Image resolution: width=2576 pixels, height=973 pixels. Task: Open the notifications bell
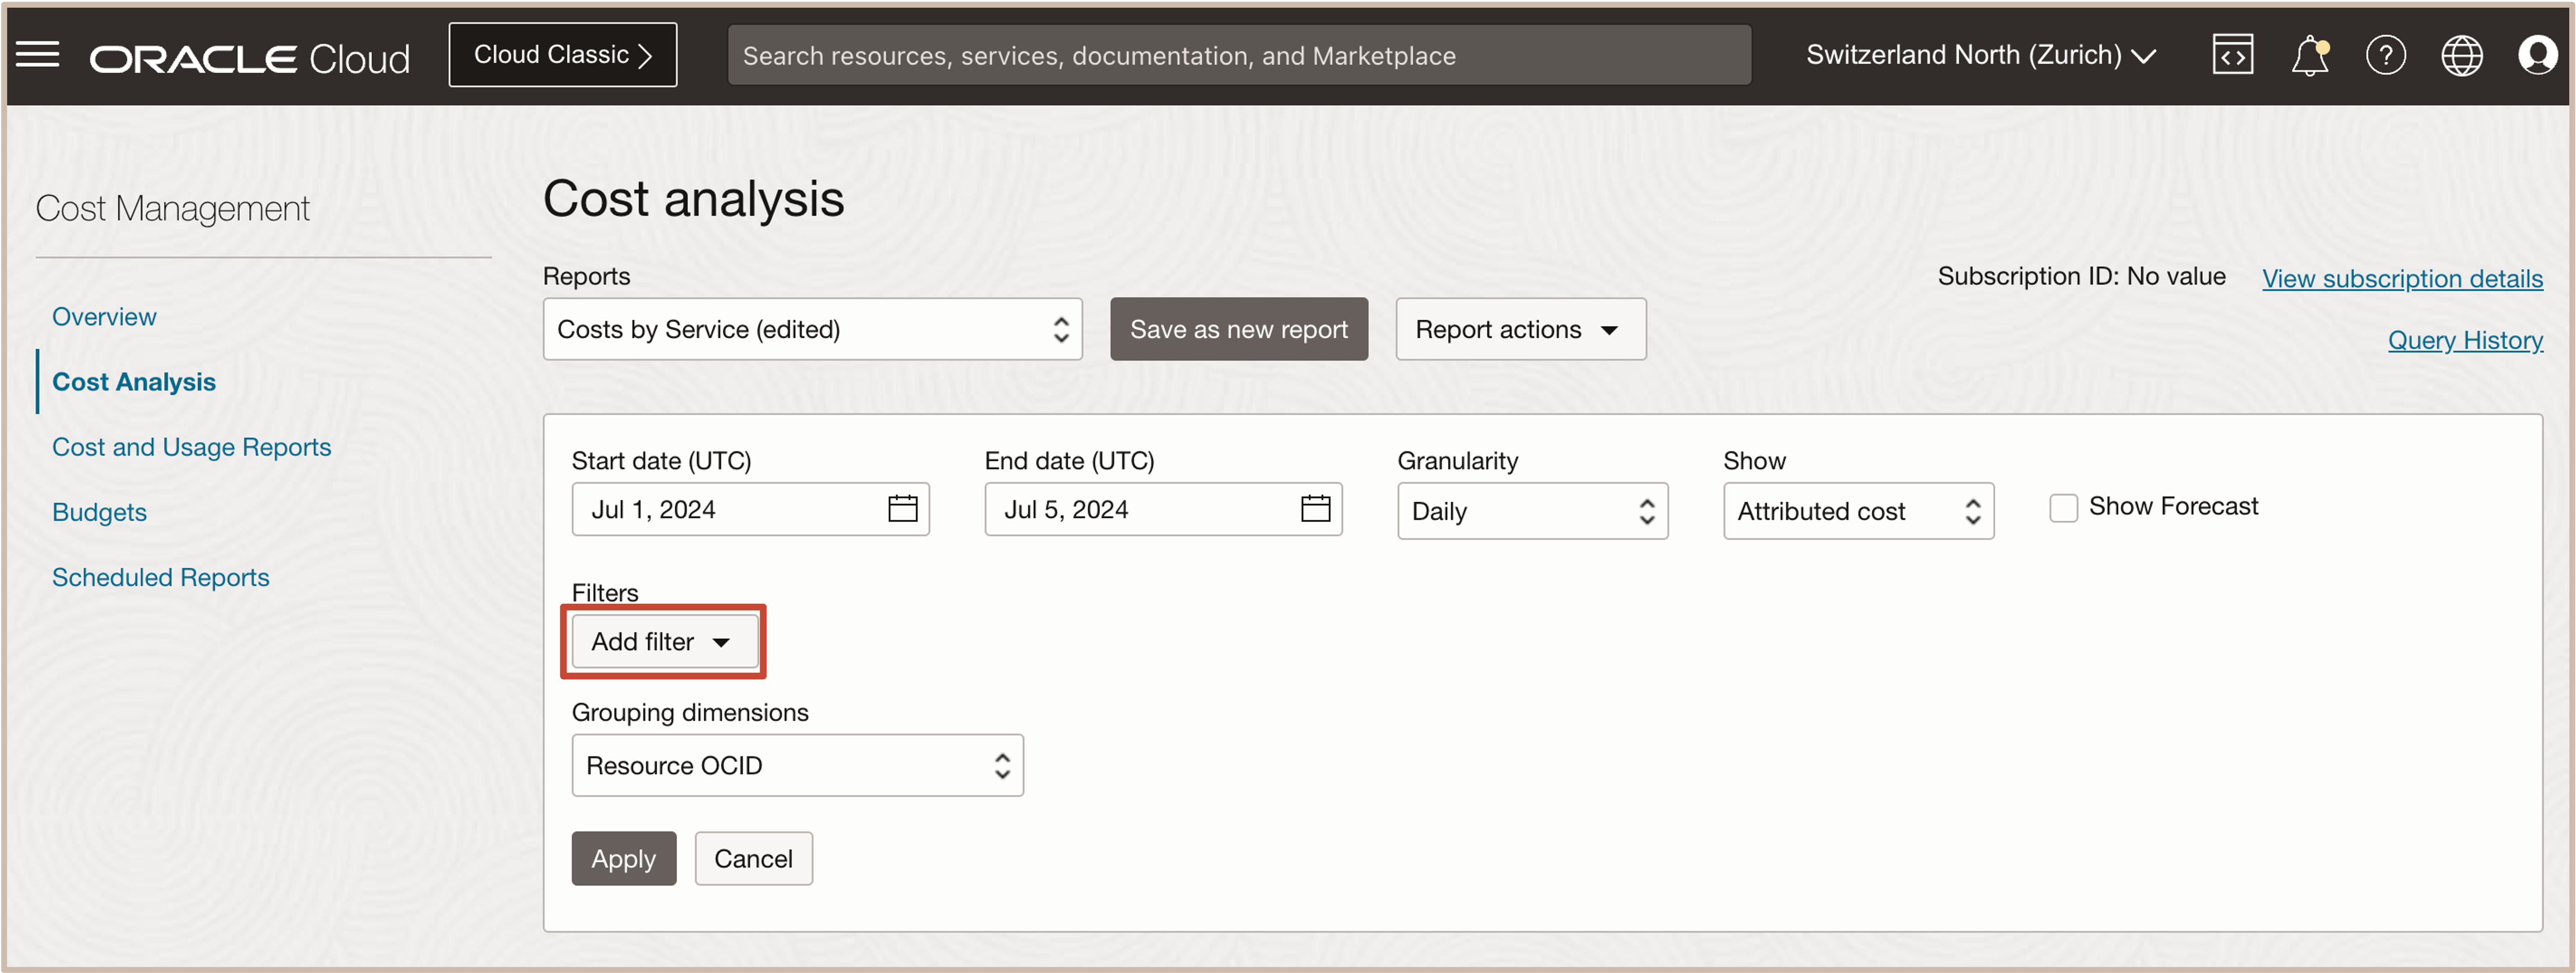tap(2309, 56)
